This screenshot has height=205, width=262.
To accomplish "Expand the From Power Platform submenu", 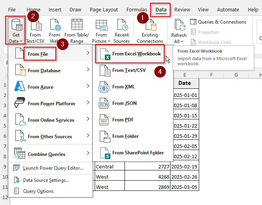I will [51, 103].
